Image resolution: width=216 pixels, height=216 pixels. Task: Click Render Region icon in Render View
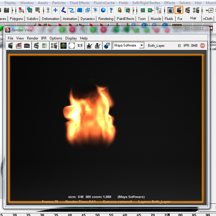pyautogui.click(x=19, y=46)
